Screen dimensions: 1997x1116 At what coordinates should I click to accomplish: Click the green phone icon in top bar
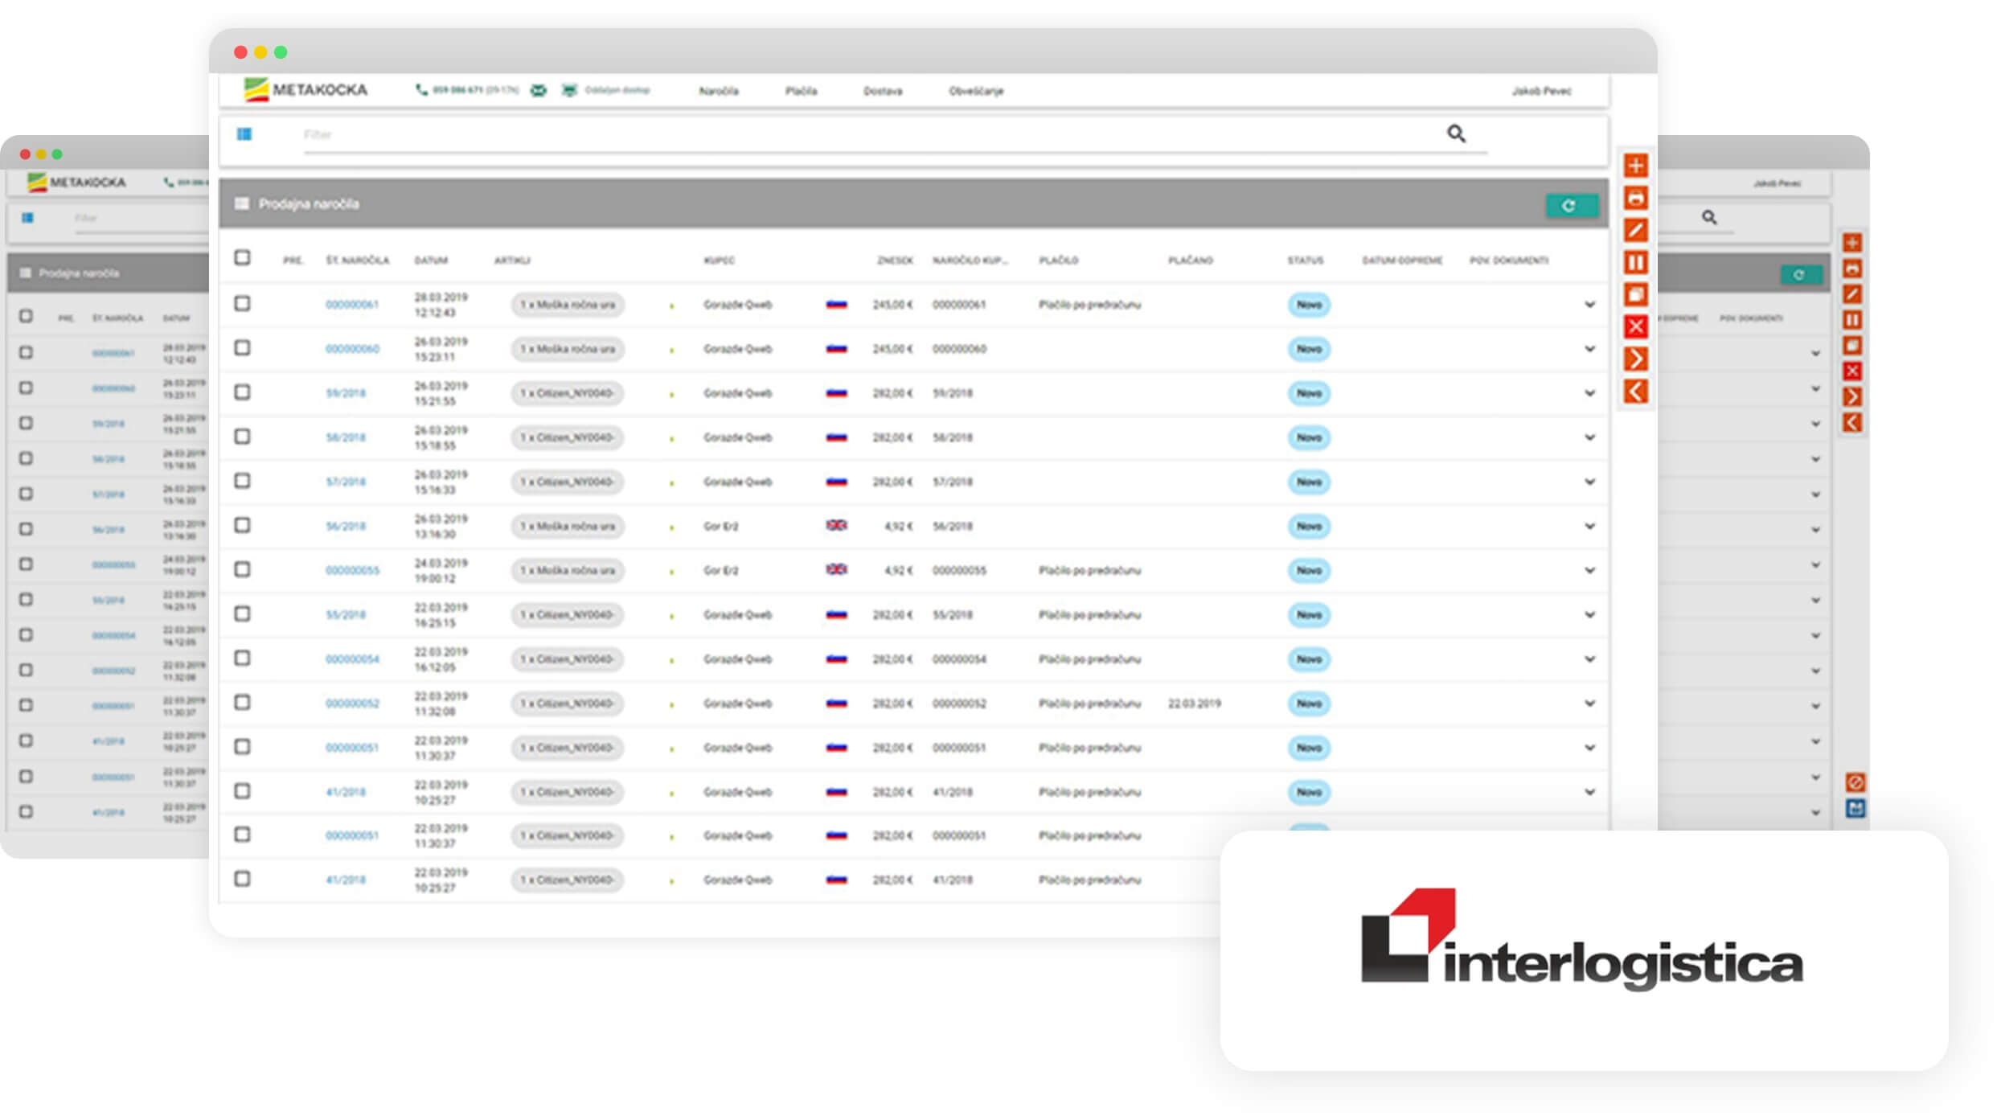point(420,90)
